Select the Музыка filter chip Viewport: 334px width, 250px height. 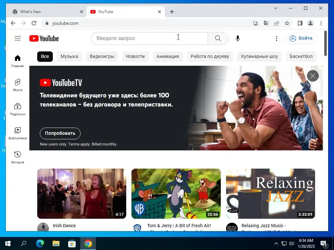(x=69, y=57)
